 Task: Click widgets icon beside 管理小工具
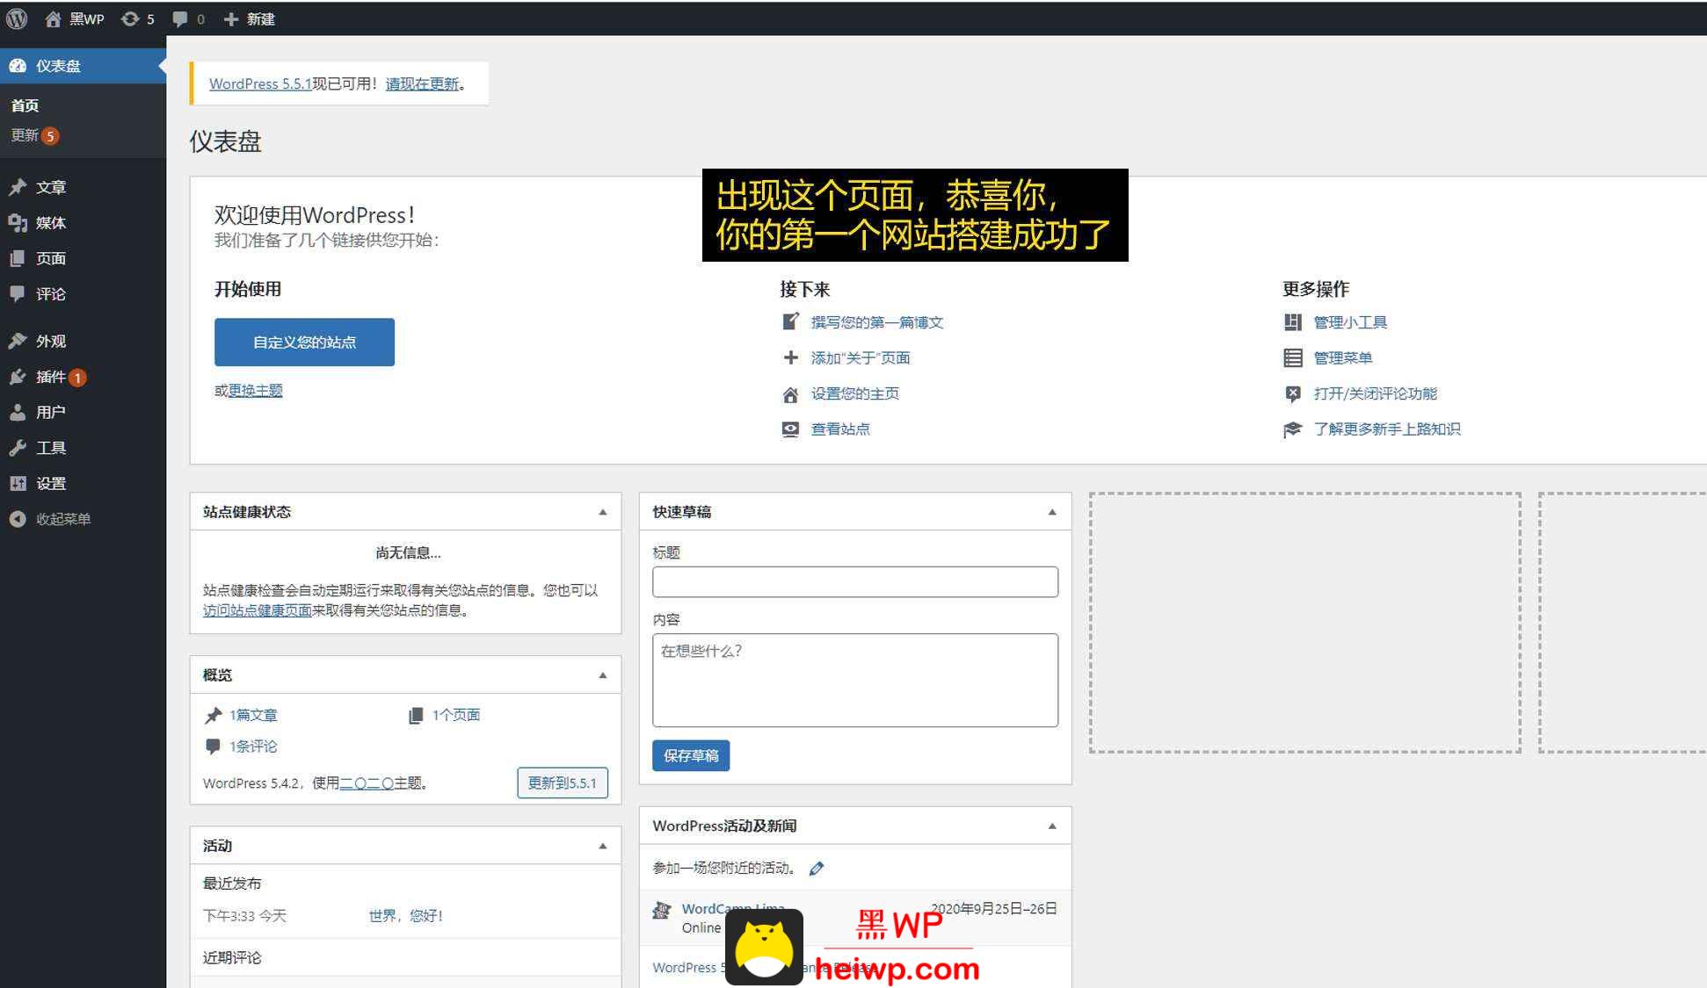1292,322
